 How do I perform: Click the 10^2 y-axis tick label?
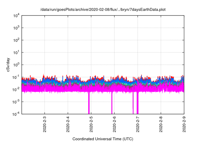(x=16, y=40)
